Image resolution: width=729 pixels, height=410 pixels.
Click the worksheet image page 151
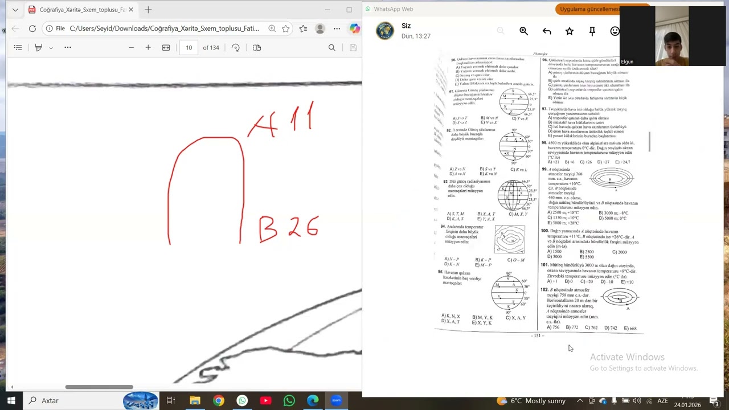coord(539,194)
